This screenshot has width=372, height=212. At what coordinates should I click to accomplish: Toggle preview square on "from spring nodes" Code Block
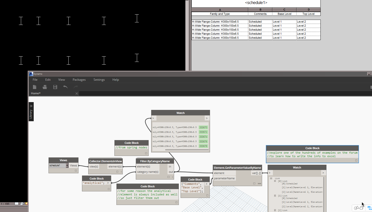146,153
